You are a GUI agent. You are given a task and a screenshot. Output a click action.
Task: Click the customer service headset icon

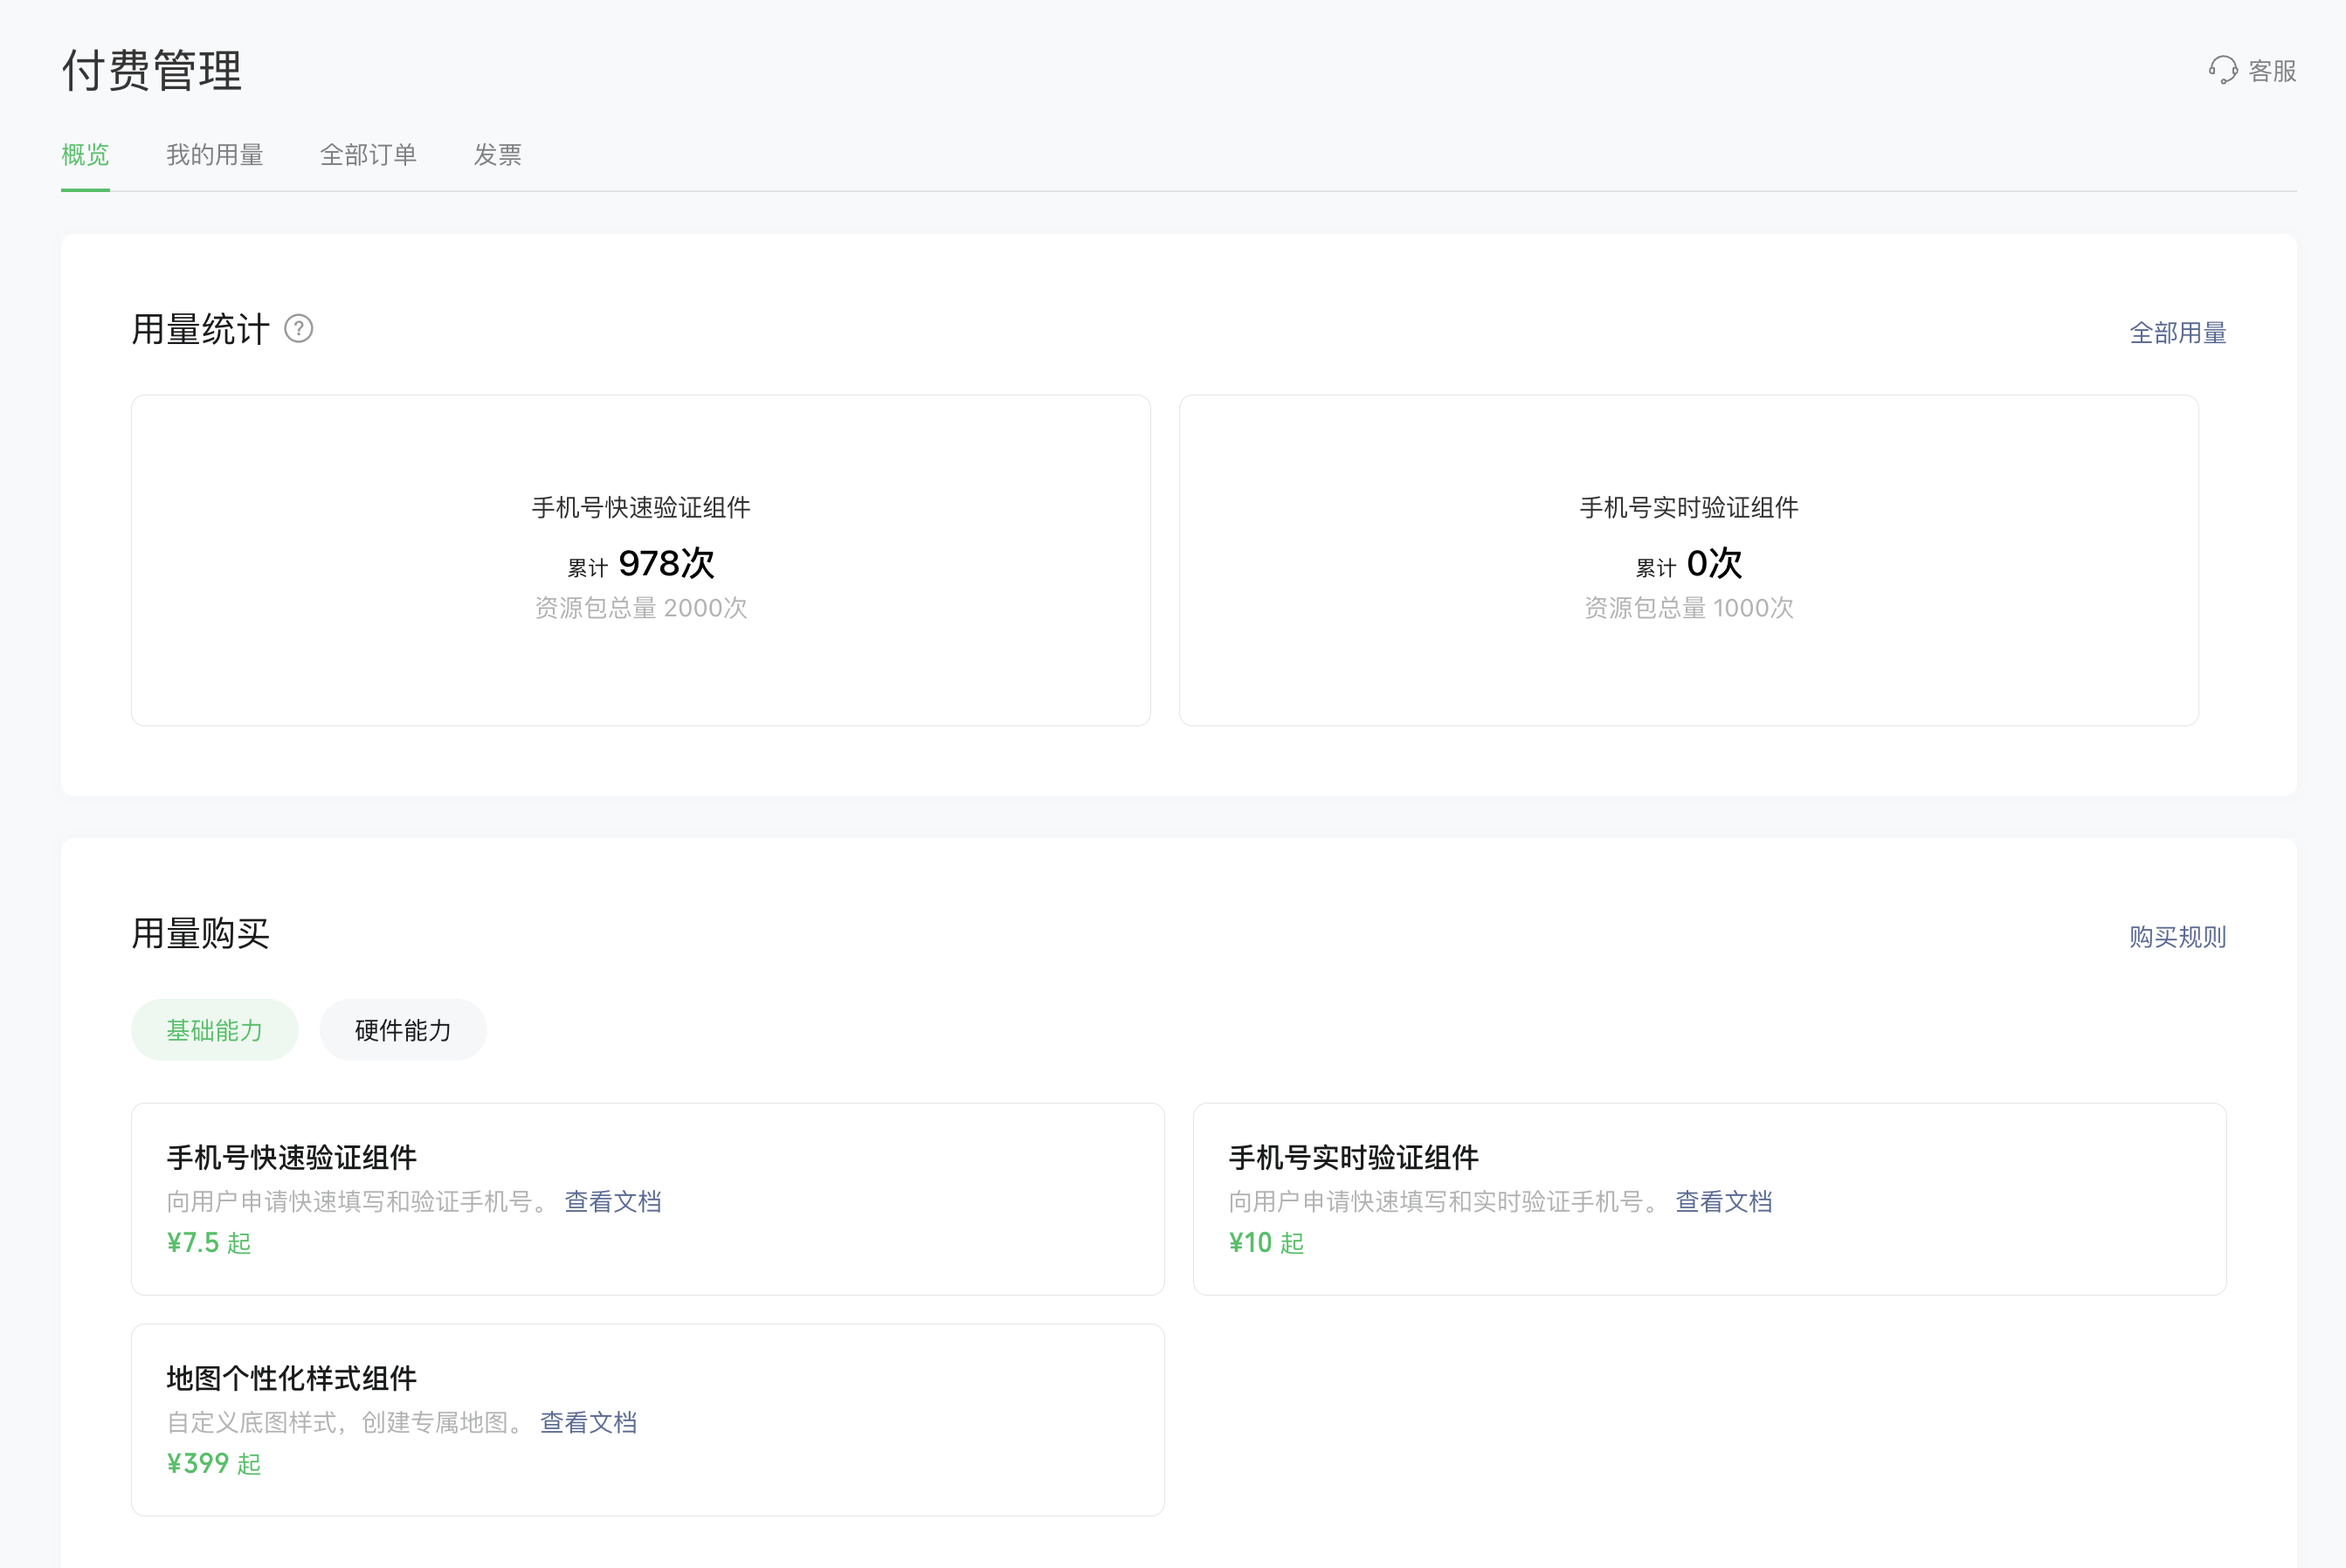point(2222,70)
